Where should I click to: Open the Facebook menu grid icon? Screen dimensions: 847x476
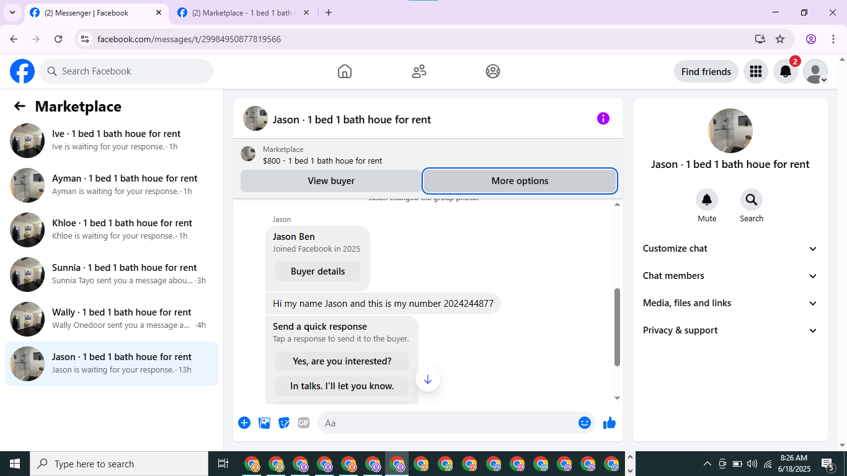tap(755, 71)
